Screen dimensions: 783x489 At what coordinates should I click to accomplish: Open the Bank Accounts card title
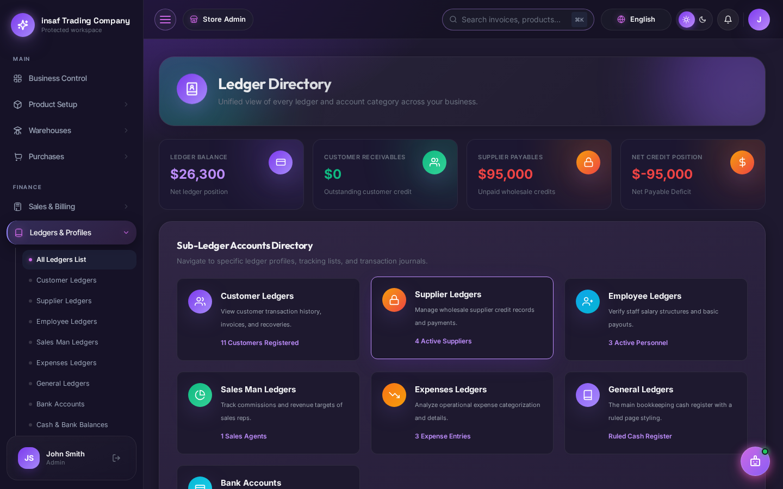tap(251, 482)
